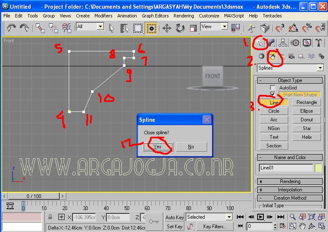The height and width of the screenshot is (232, 328).
Task: Switch to Geometry category sphere icon
Action: 261,56
